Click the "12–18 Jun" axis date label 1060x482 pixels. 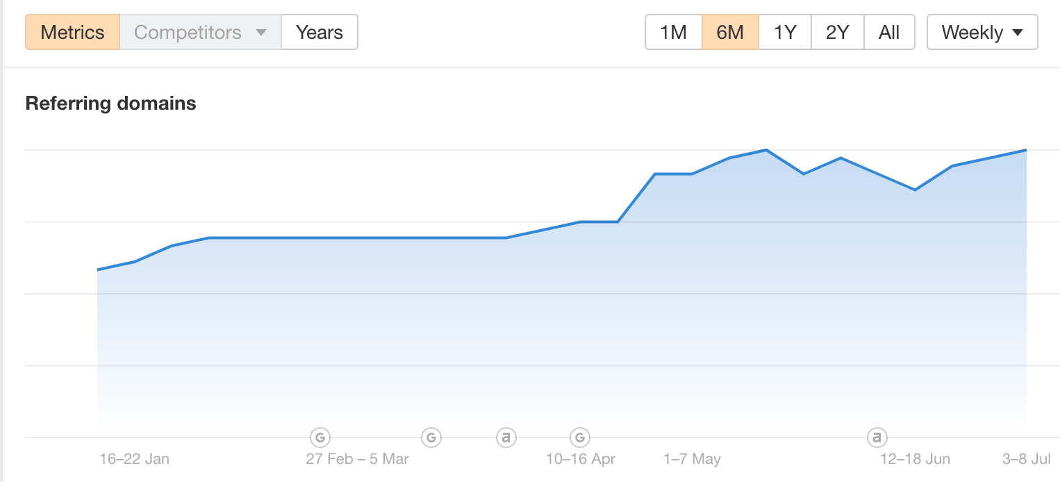click(915, 459)
